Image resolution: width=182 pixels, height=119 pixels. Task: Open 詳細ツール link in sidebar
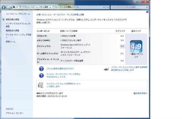point(10,41)
